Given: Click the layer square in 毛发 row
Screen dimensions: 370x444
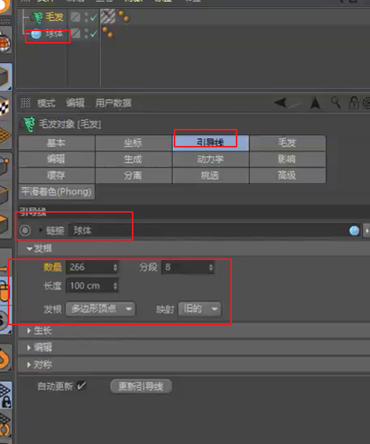Looking at the screenshot, I should (x=75, y=17).
